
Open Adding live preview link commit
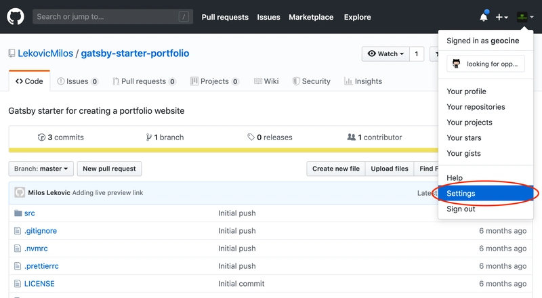coord(108,192)
